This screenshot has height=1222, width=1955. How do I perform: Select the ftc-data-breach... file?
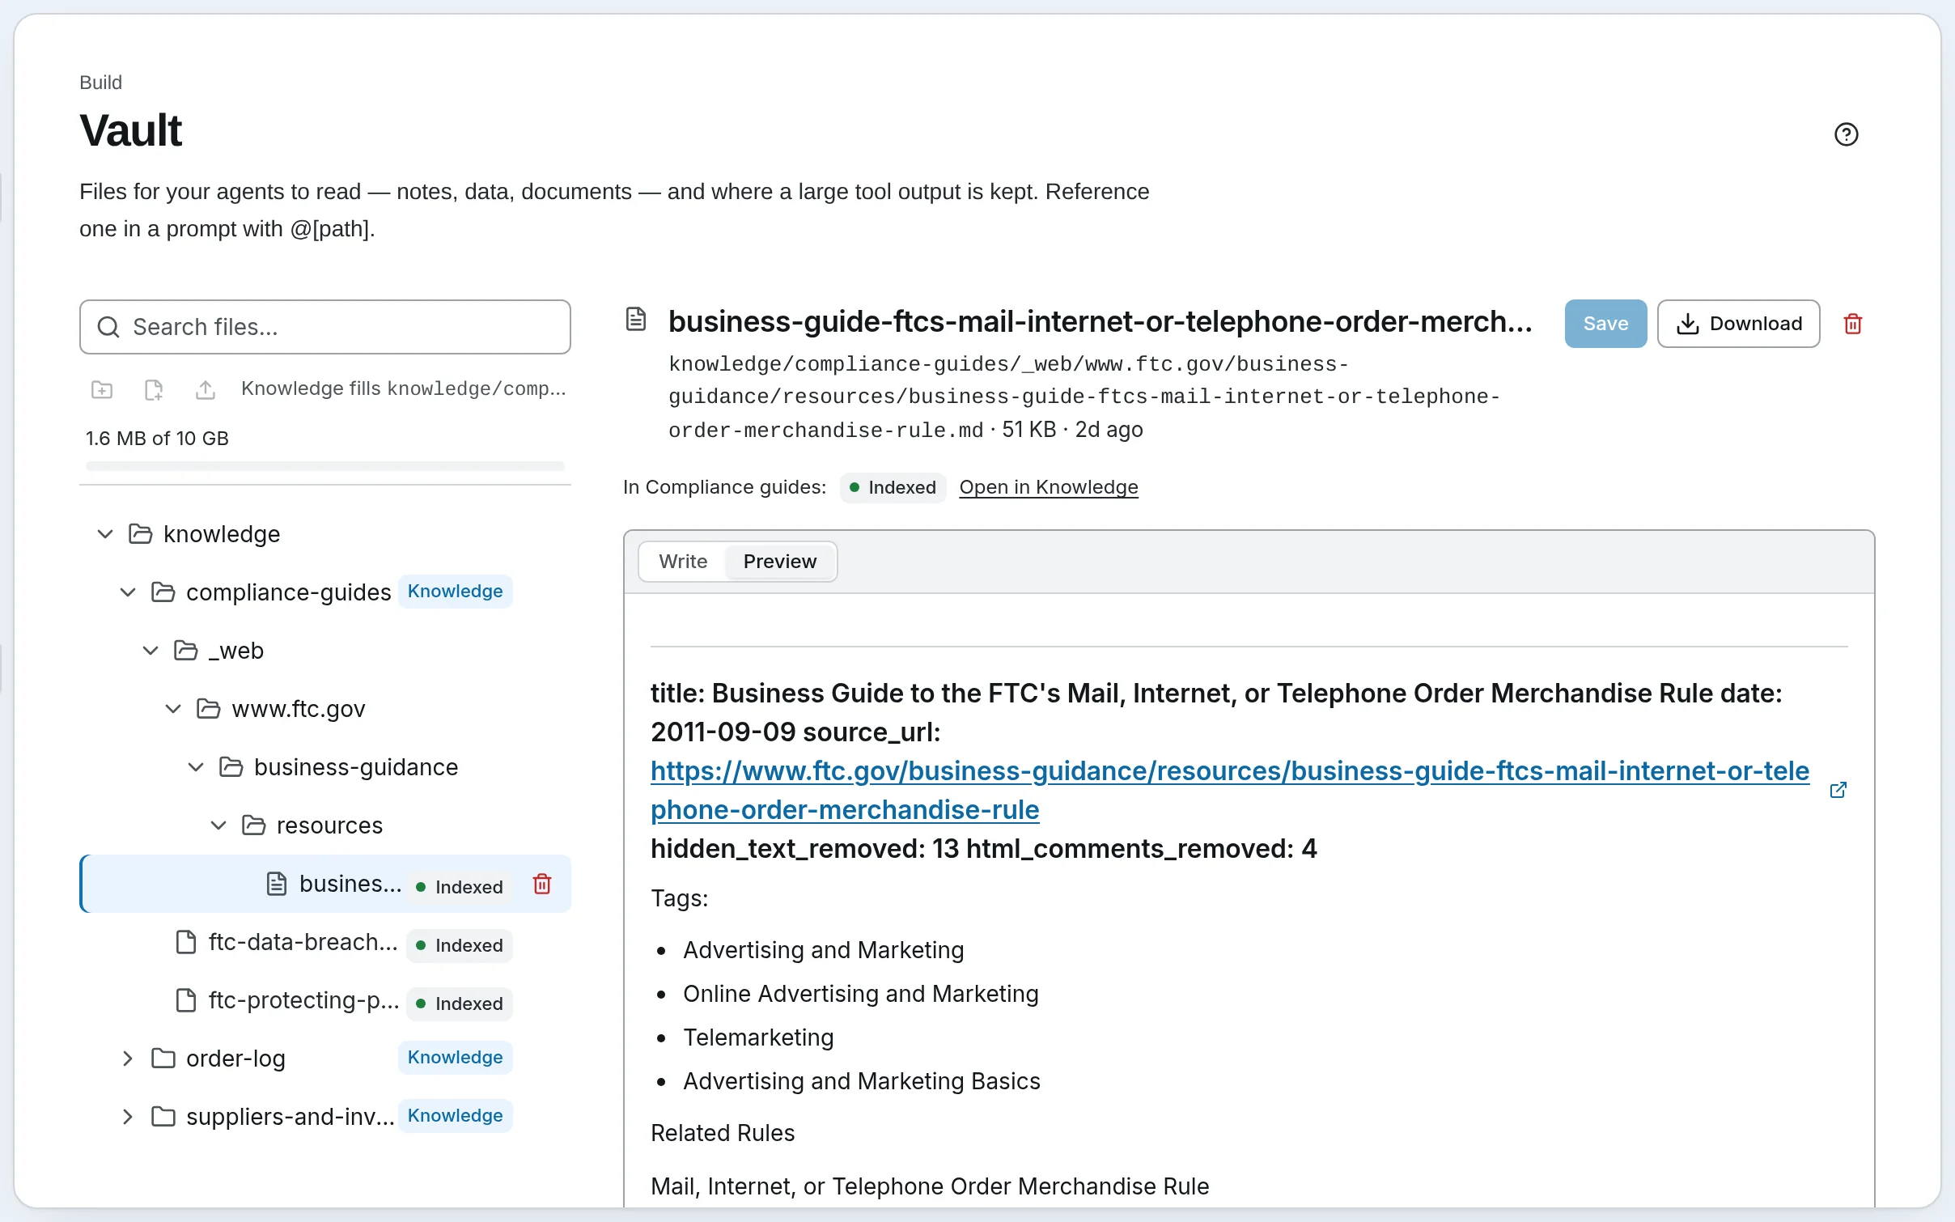coord(325,942)
